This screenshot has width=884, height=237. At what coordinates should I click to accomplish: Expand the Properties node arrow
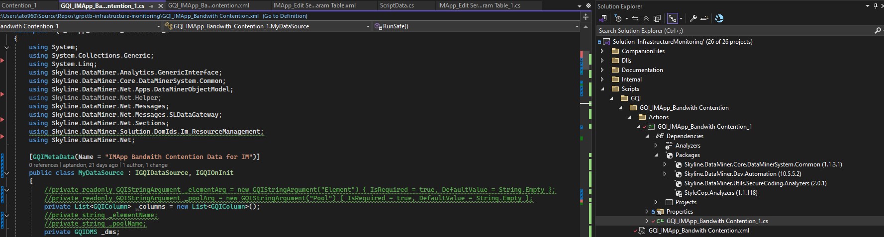tap(647, 212)
